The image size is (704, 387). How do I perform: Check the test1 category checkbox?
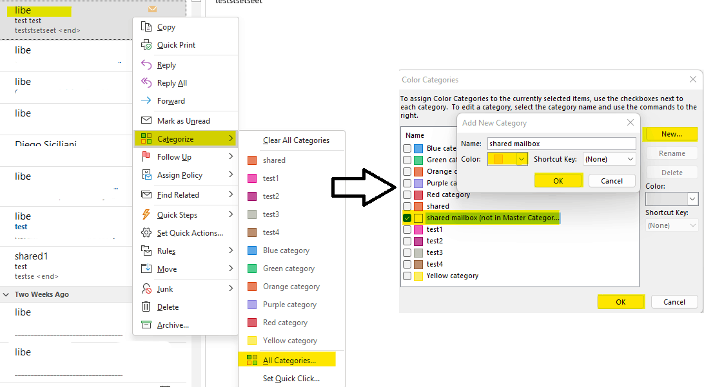point(407,229)
